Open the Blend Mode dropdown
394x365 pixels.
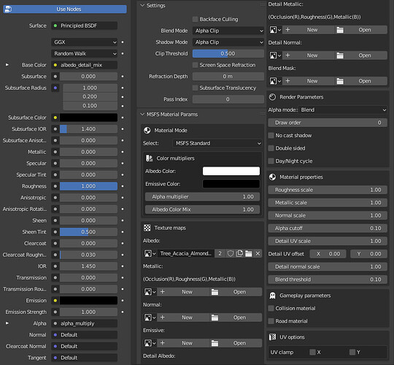[x=228, y=31]
